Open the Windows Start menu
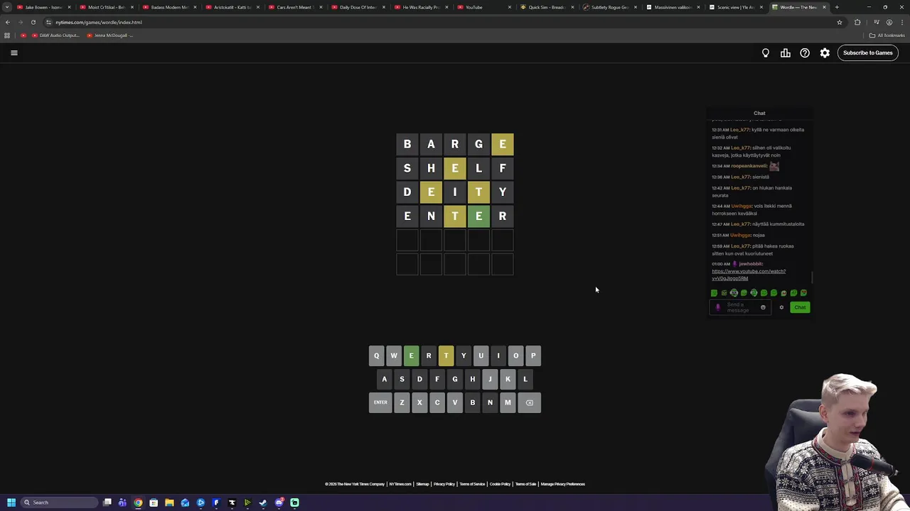 [11, 502]
